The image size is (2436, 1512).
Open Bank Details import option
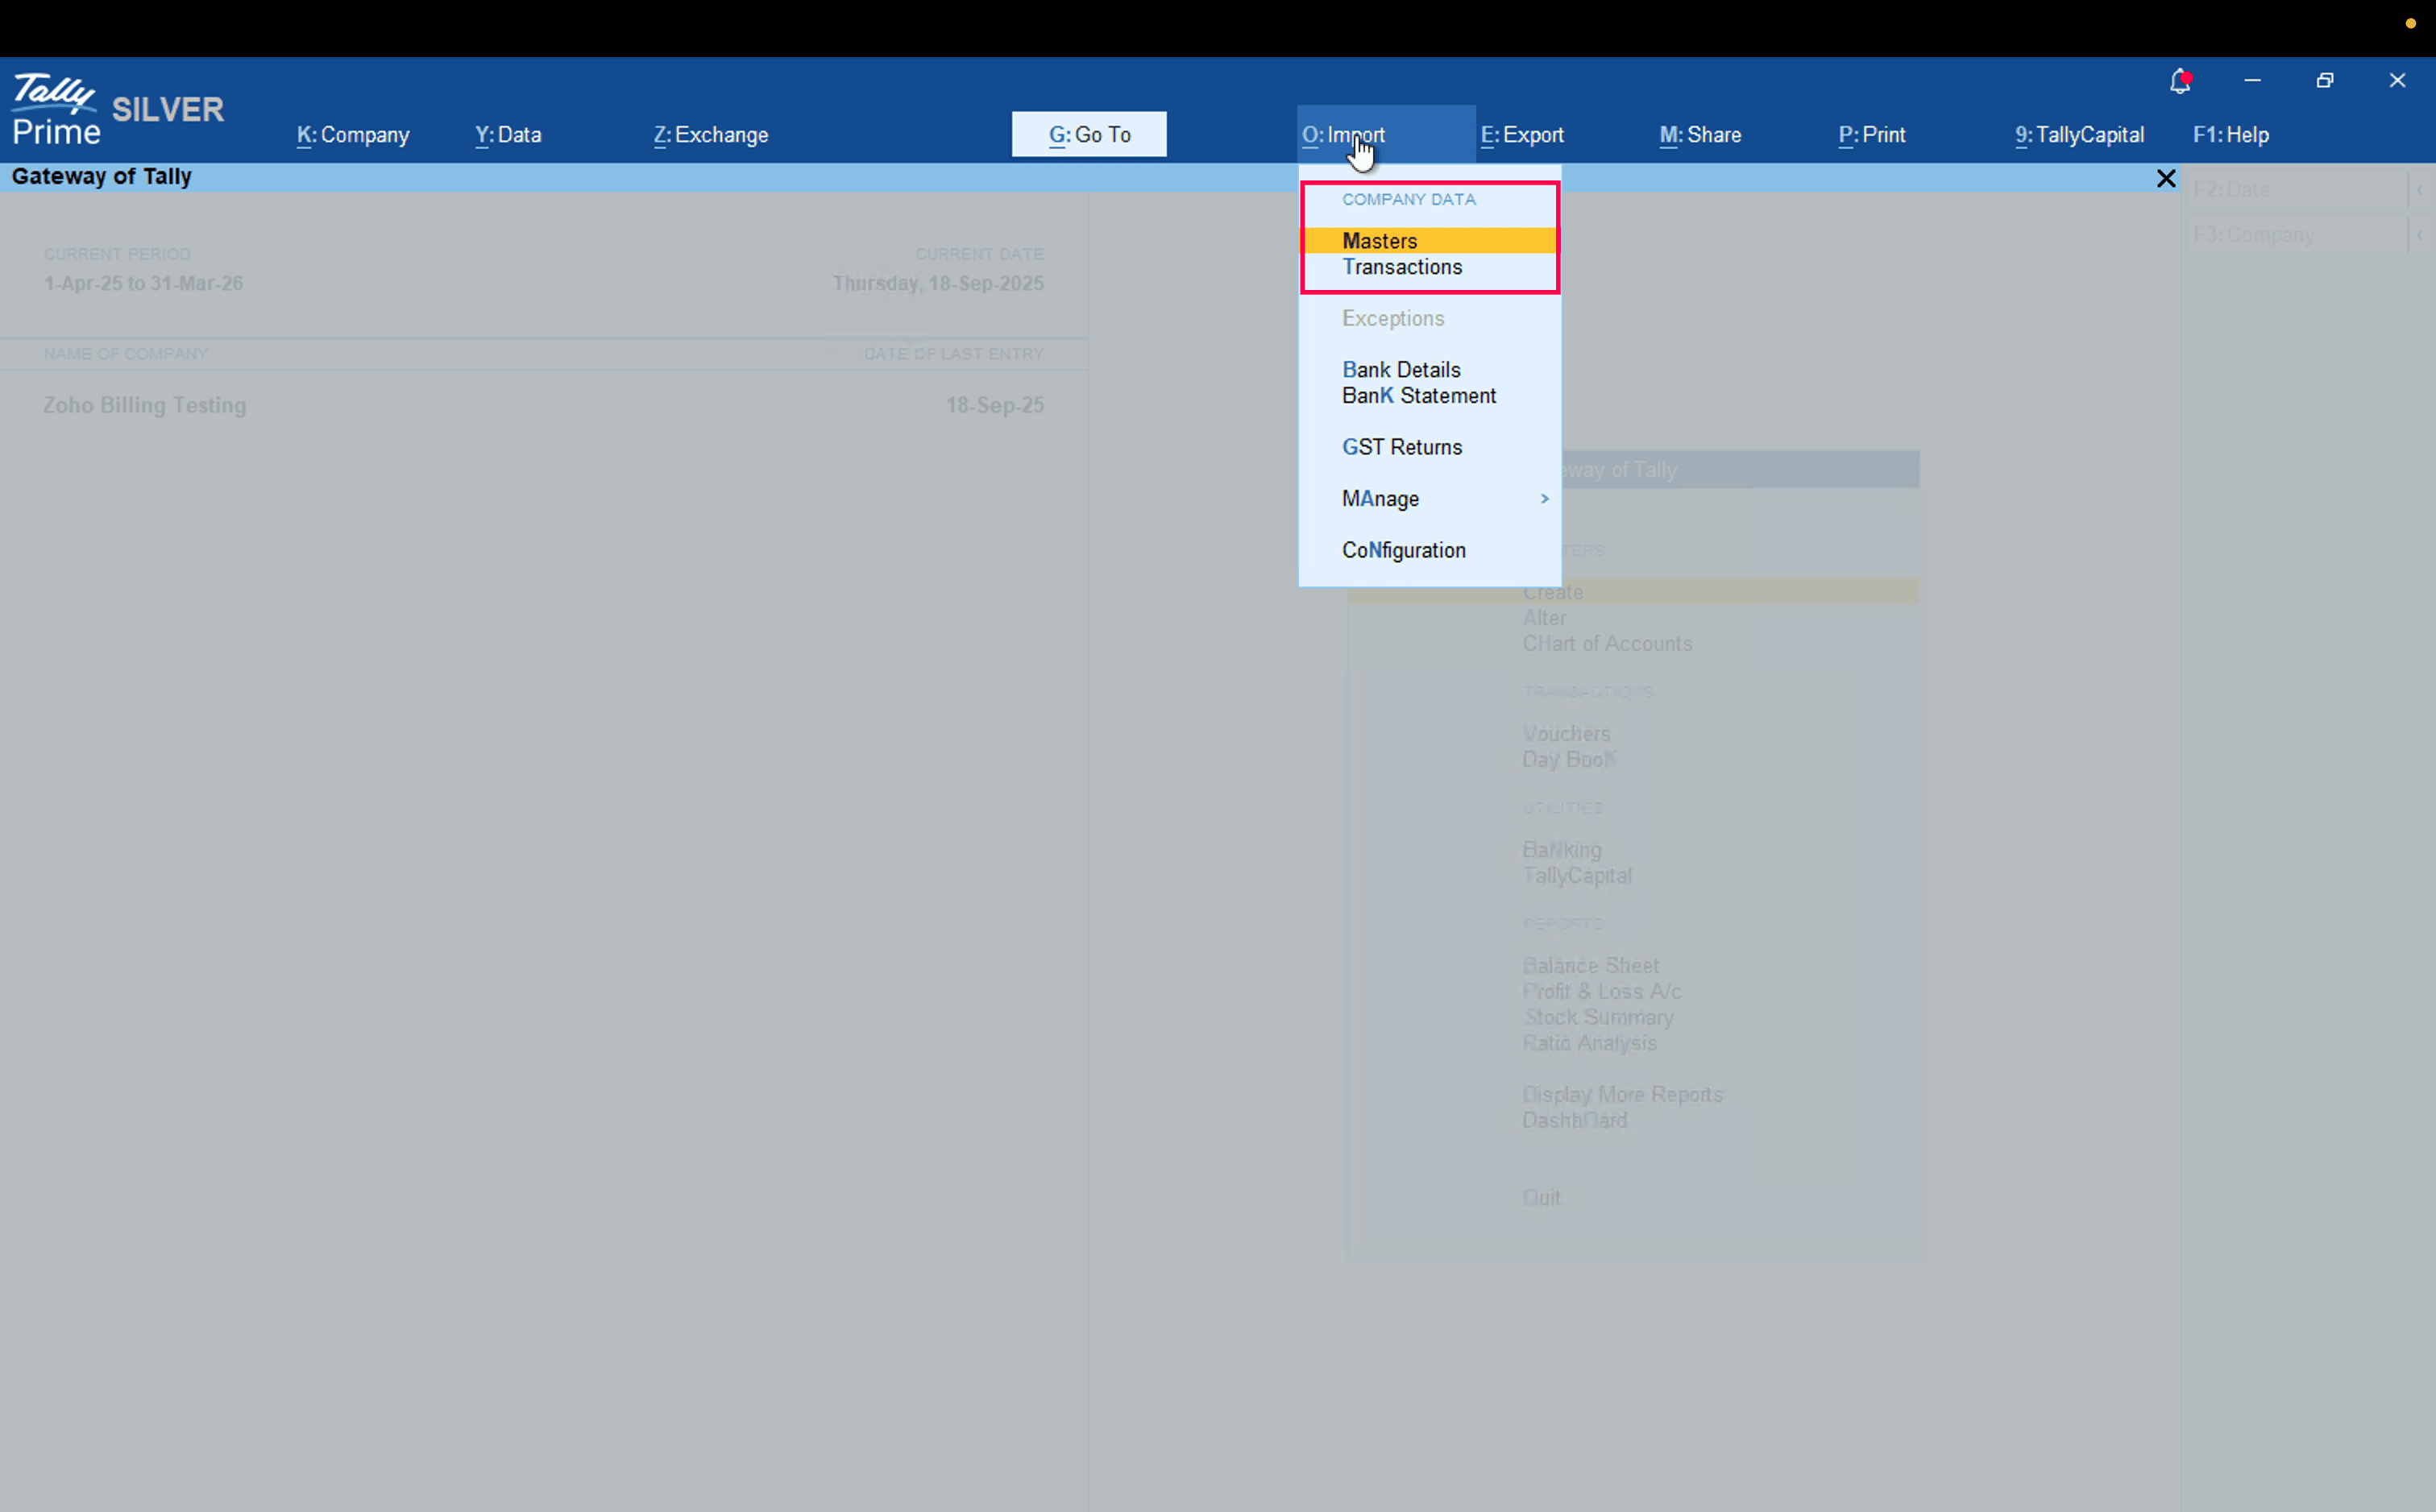tap(1401, 370)
